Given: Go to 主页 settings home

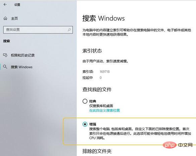Looking at the screenshot, I should (14, 19).
